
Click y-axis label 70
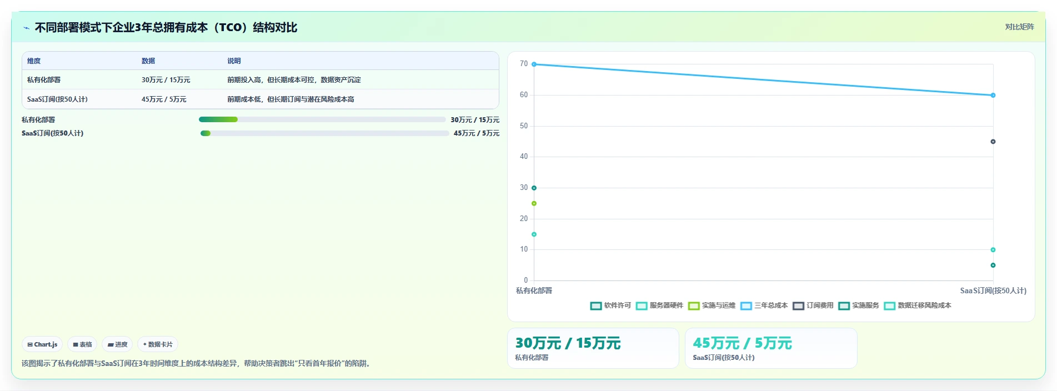524,64
